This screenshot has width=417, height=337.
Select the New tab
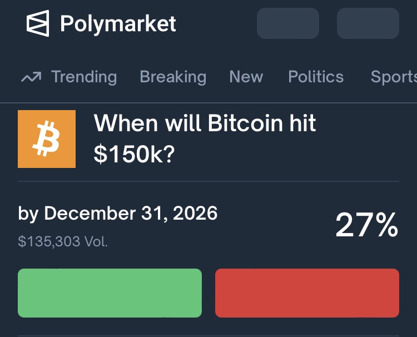coord(246,77)
